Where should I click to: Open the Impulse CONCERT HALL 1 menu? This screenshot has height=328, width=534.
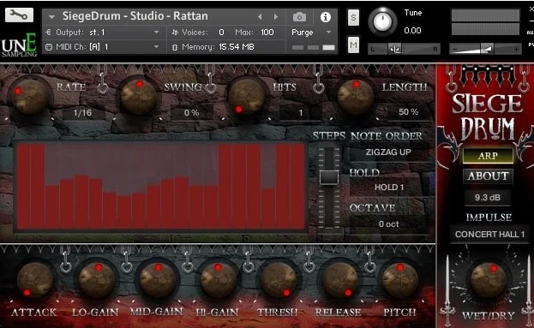click(489, 234)
